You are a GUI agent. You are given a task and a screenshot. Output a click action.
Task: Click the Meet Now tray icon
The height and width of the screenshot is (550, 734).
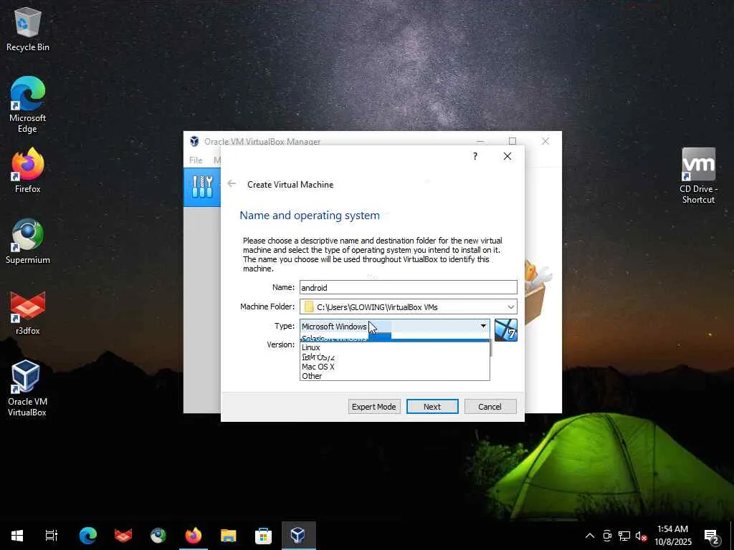[607, 536]
